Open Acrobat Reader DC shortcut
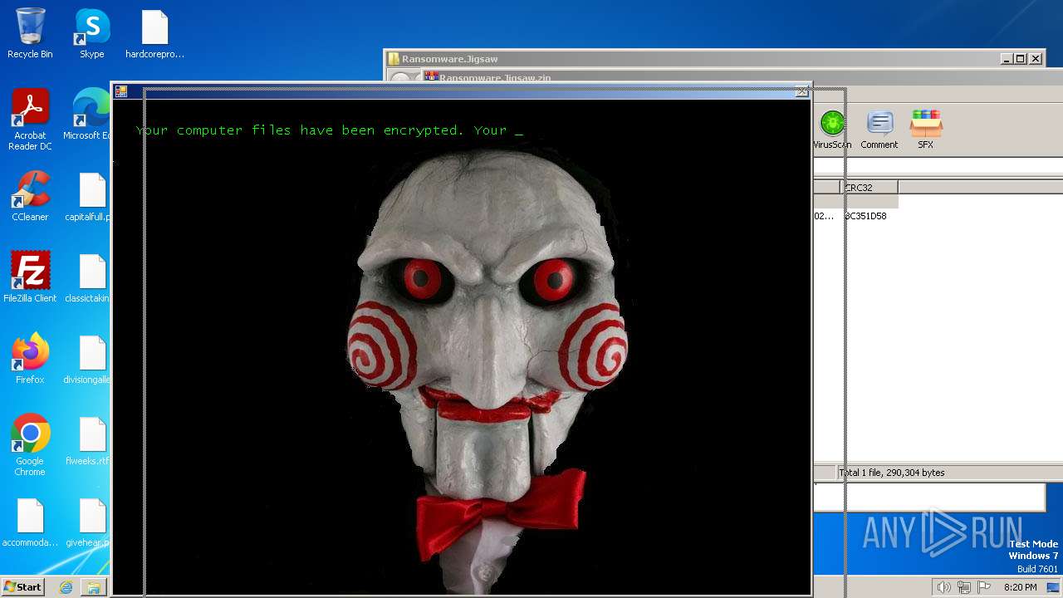This screenshot has width=1063, height=598. click(30, 120)
